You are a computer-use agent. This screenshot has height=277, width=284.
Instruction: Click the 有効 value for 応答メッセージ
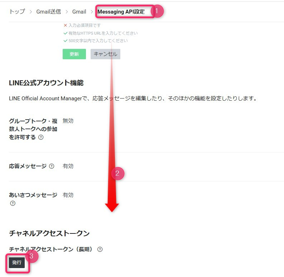coord(68,166)
